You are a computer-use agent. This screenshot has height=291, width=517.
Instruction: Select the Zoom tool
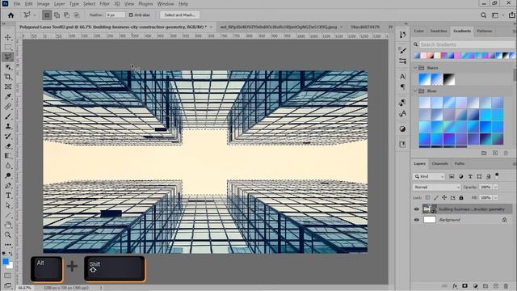(x=8, y=235)
